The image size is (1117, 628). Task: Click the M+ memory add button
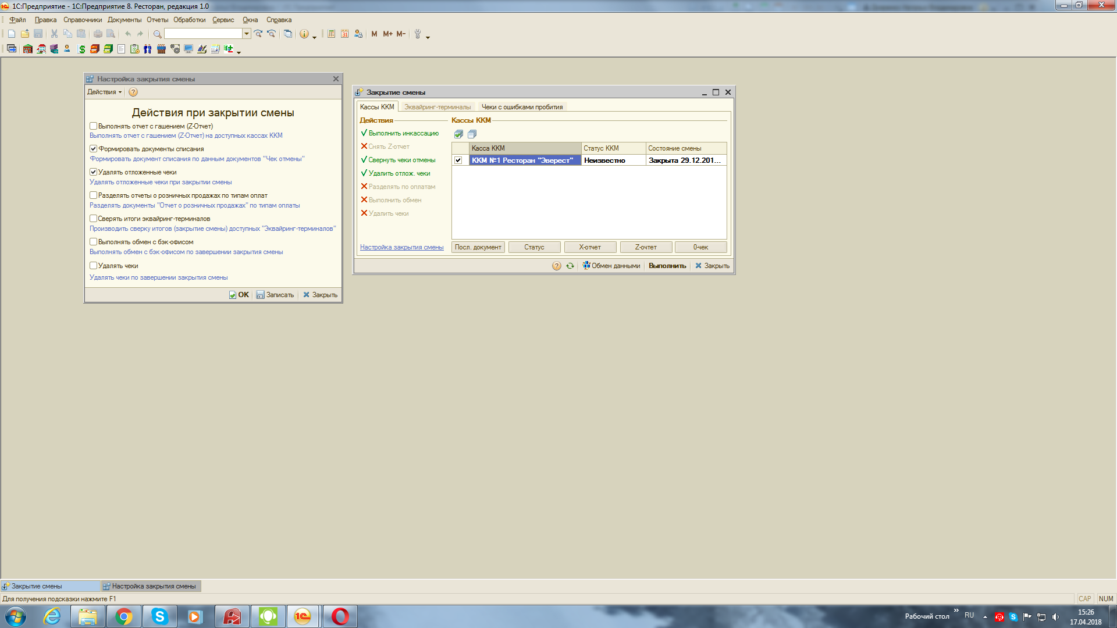[x=387, y=34]
